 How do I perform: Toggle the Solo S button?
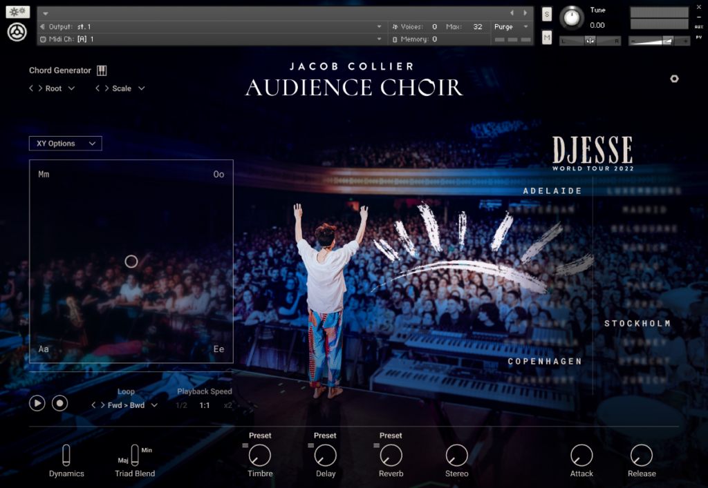point(547,14)
